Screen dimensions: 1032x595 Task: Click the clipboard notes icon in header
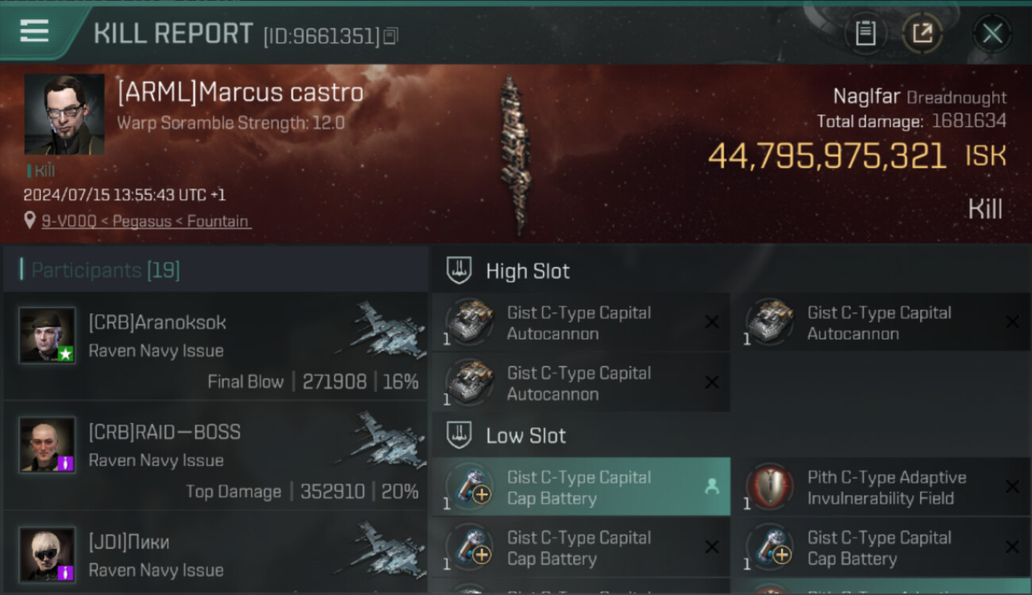tap(865, 33)
